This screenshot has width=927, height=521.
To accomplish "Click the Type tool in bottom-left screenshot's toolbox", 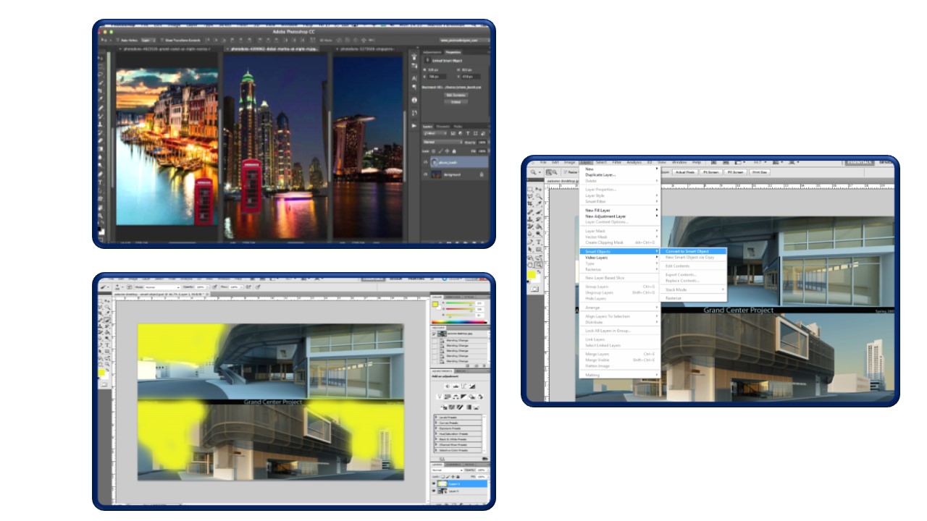I will coord(107,345).
